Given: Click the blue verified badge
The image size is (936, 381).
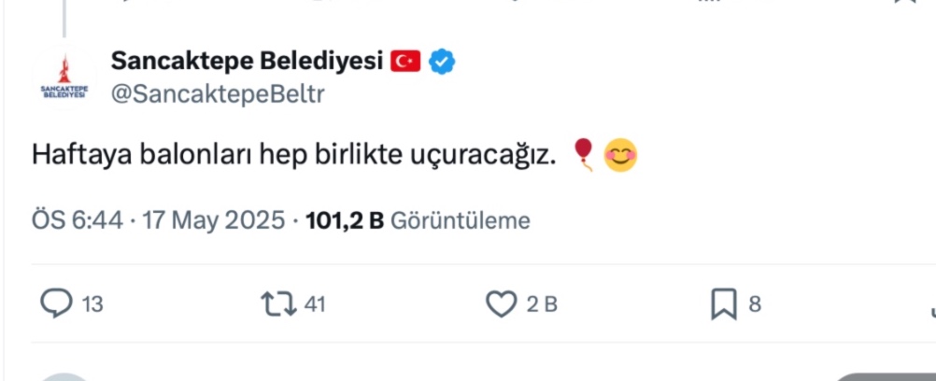Looking at the screenshot, I should 443,62.
